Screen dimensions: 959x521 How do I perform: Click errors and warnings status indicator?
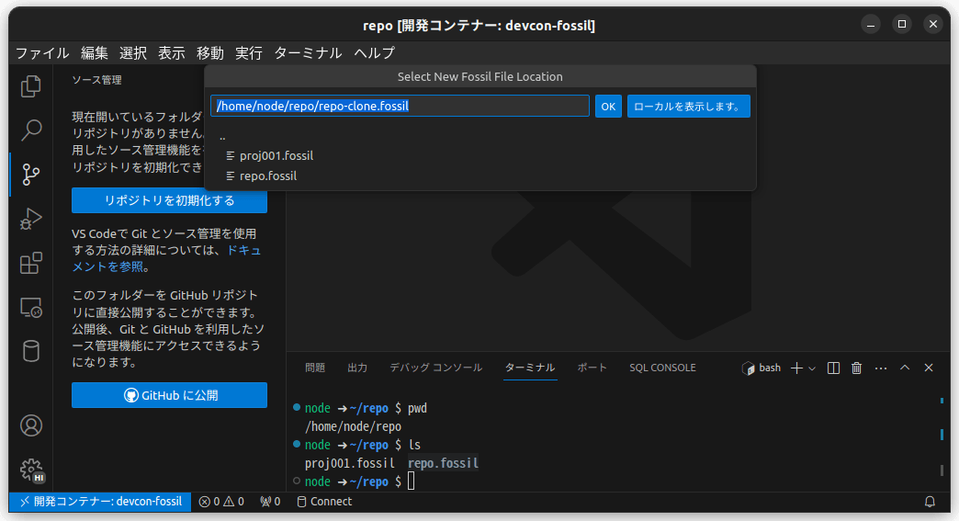click(221, 502)
